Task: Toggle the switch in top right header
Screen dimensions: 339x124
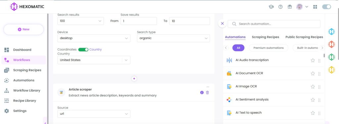Action: pos(326,7)
